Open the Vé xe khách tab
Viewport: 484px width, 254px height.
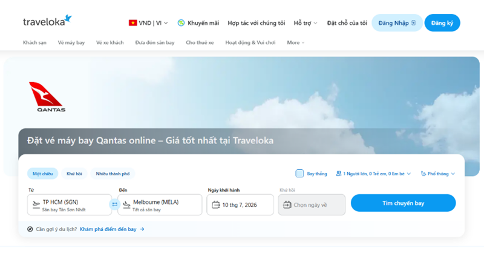(110, 42)
